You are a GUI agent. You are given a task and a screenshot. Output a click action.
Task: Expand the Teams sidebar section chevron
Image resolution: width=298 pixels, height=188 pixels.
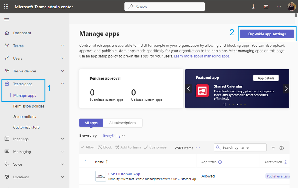(x=63, y=45)
